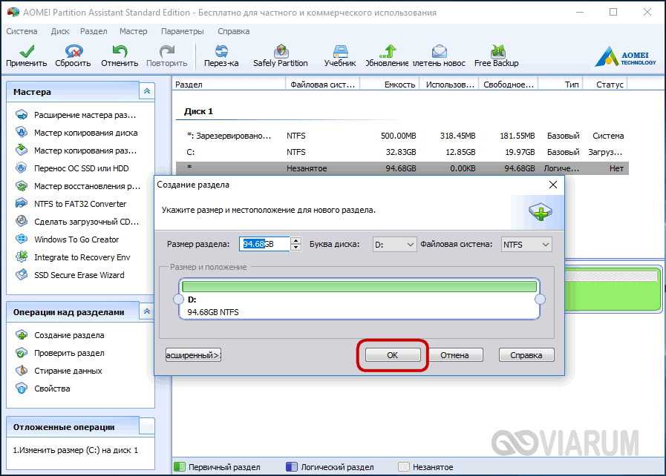Open the SSD Secure Erase Wizard
666x476 pixels.
79,275
